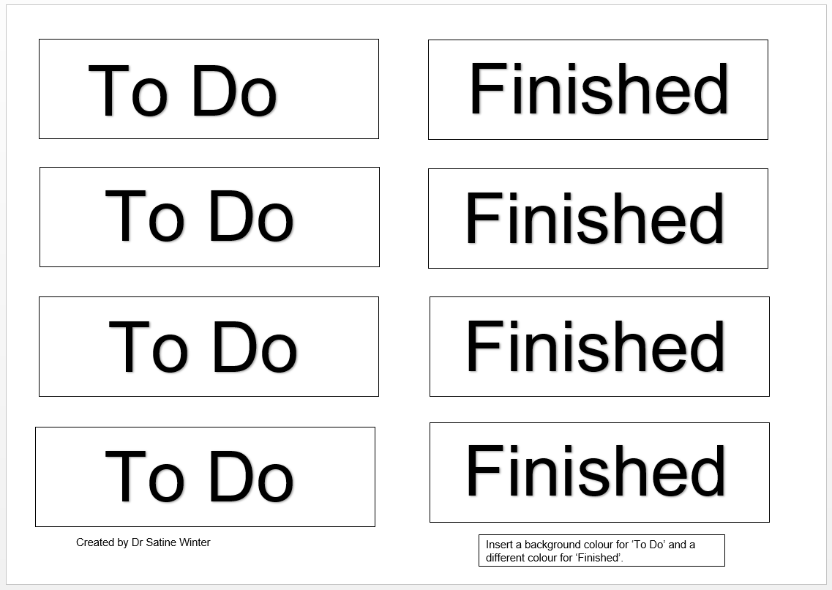This screenshot has width=832, height=590.
Task: Select the third 'To Do' label box
Action: tap(209, 346)
